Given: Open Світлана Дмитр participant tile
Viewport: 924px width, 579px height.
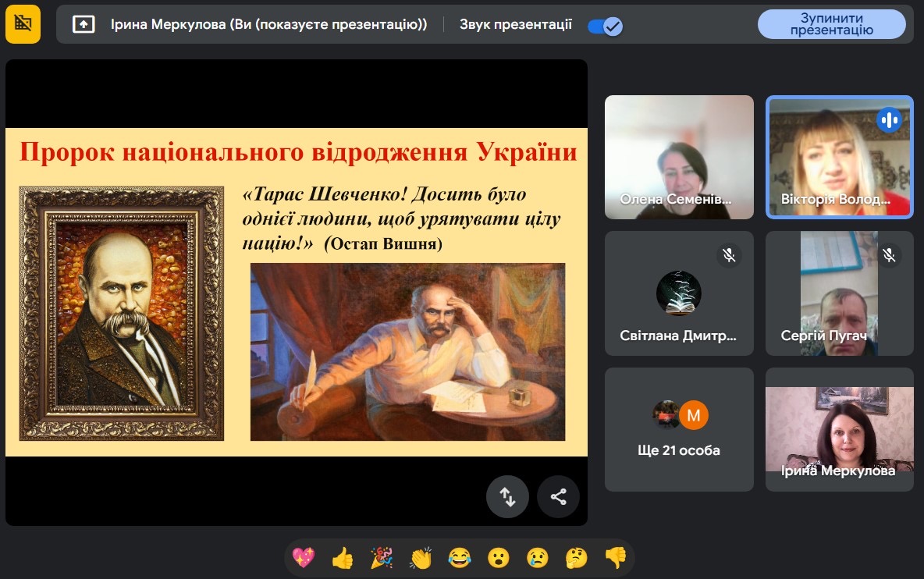Looking at the screenshot, I should pos(679,293).
